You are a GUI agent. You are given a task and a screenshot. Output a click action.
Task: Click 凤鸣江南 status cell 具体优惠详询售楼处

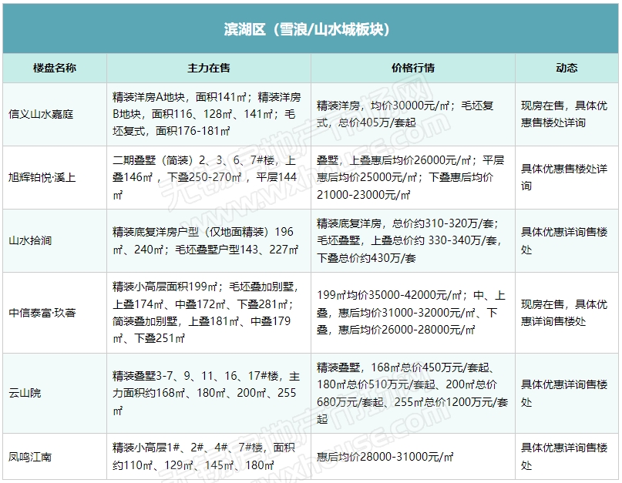(567, 457)
